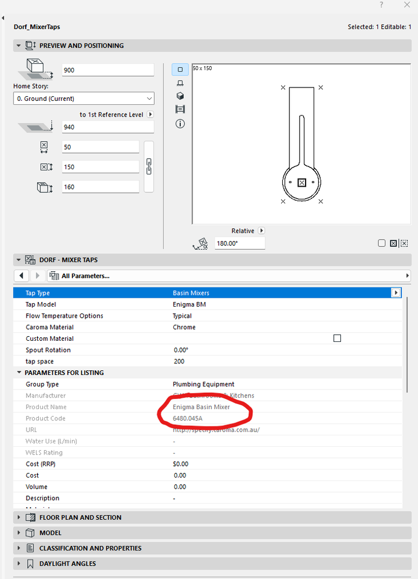
Task: Go to the next parameter page arrow
Action: click(37, 275)
